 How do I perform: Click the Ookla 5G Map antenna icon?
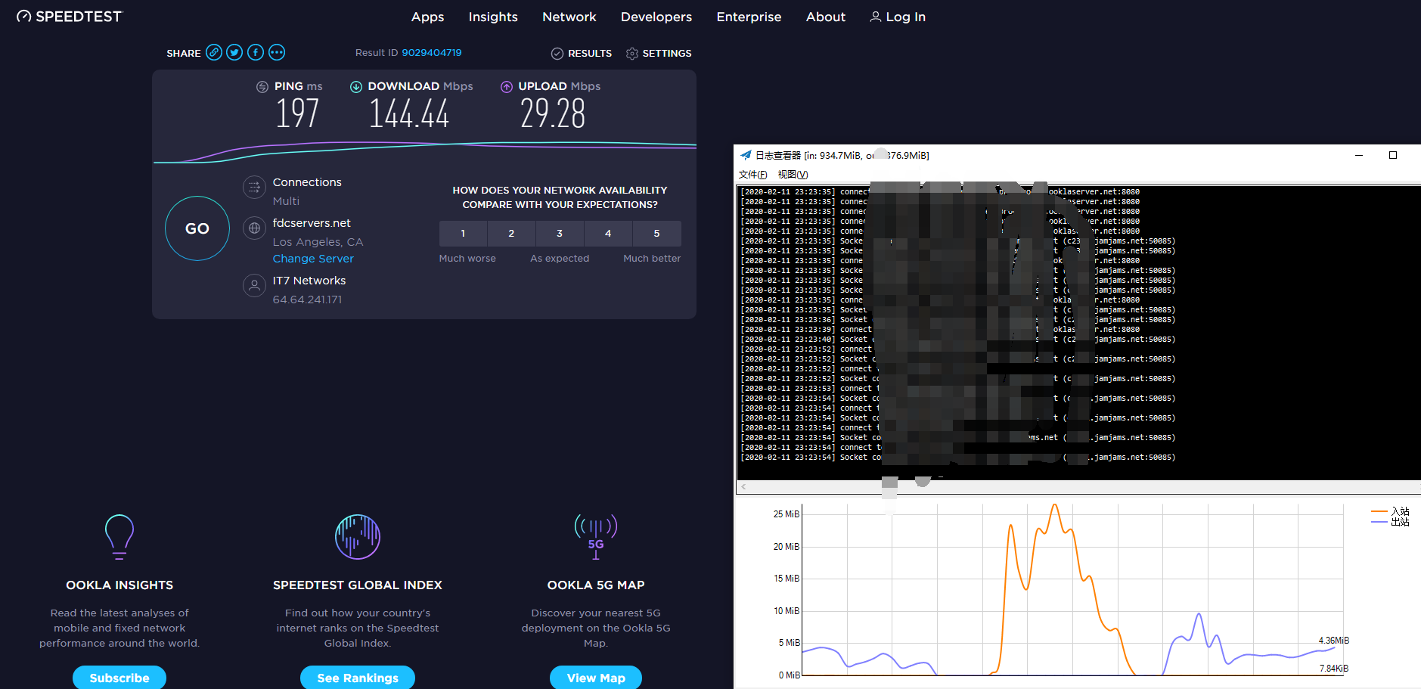596,536
